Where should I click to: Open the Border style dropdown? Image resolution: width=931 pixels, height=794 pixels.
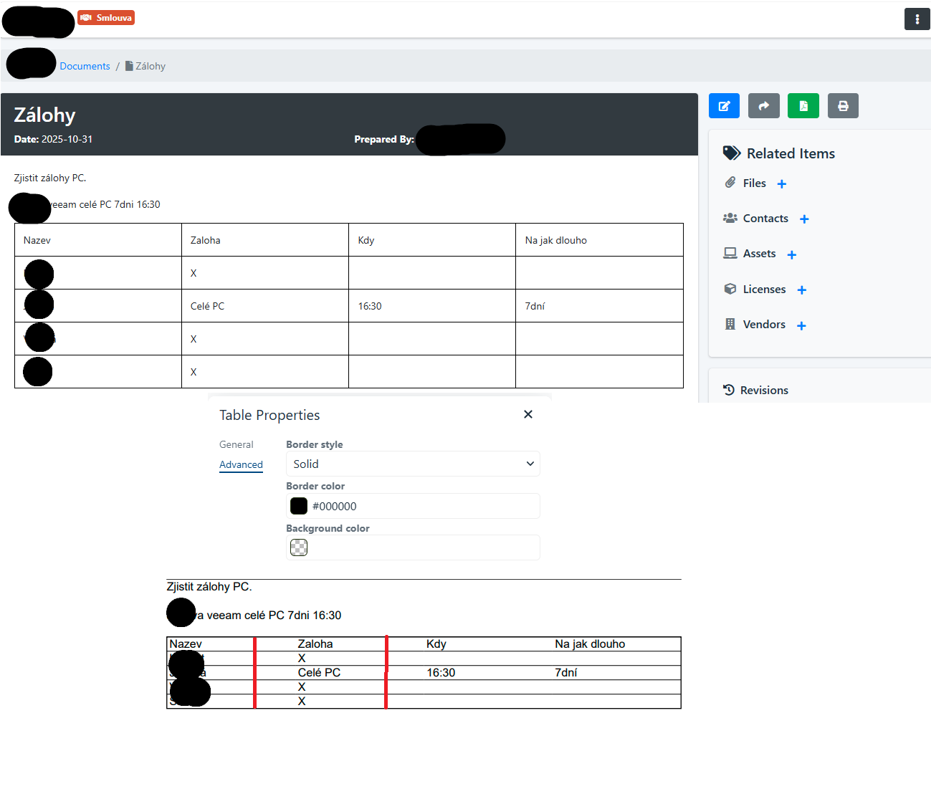pyautogui.click(x=413, y=464)
